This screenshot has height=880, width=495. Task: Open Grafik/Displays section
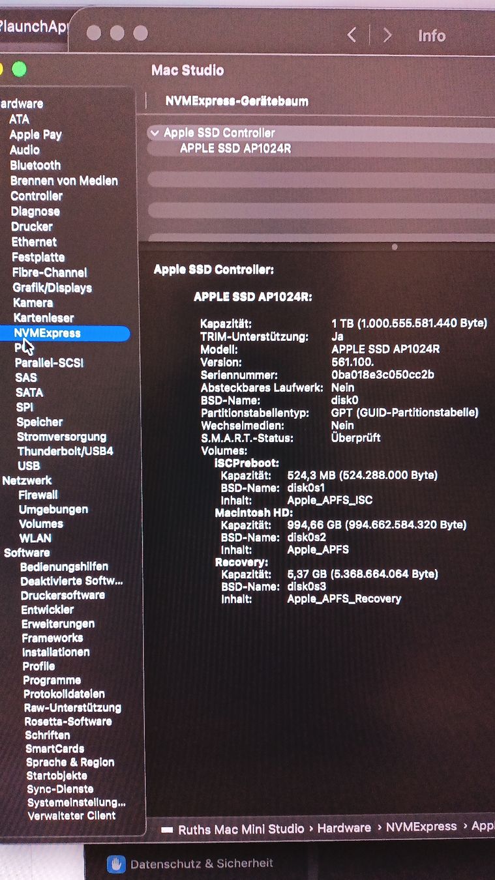pos(52,287)
